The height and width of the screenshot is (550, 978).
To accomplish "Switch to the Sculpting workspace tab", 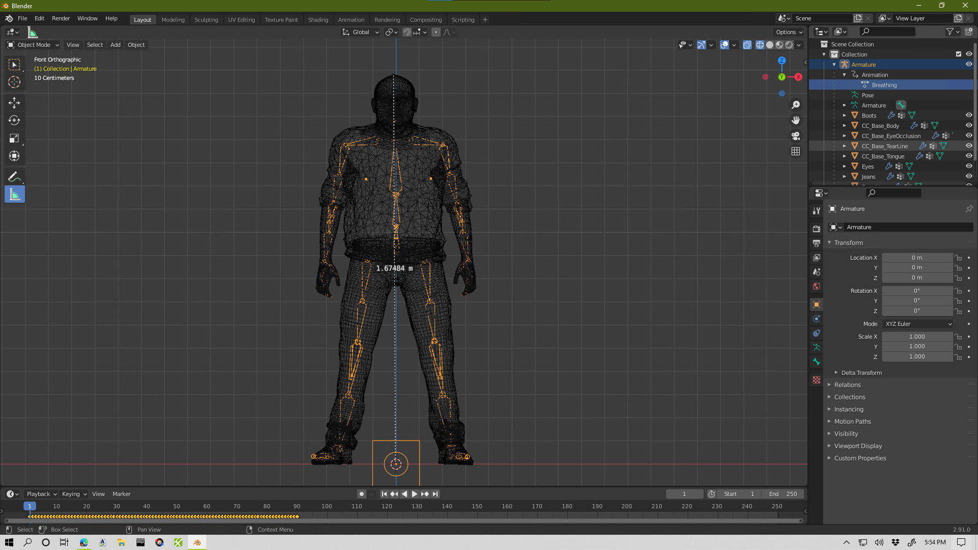I will click(206, 20).
